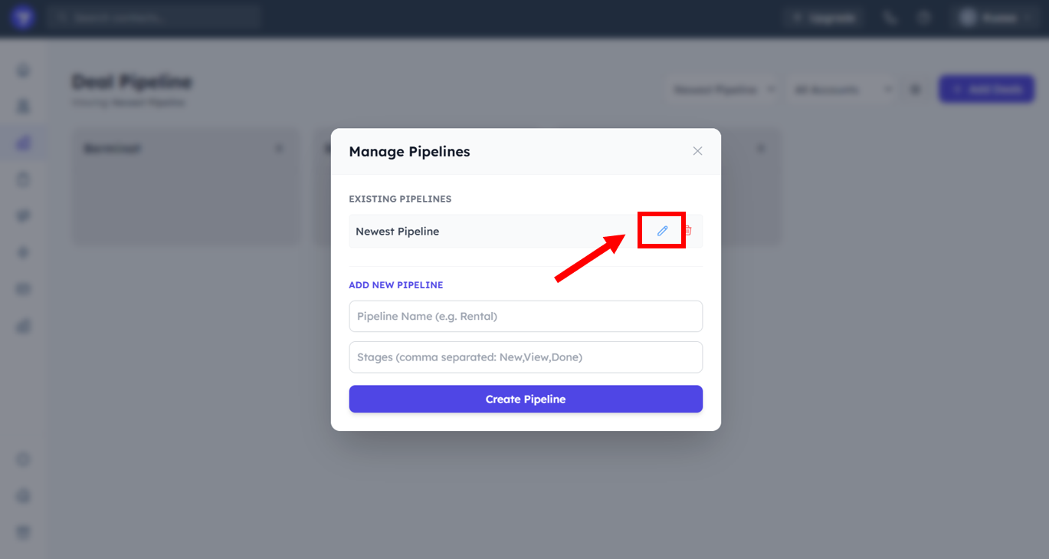The height and width of the screenshot is (559, 1049).
Task: Click the plus icon on first stage column
Action: [279, 149]
